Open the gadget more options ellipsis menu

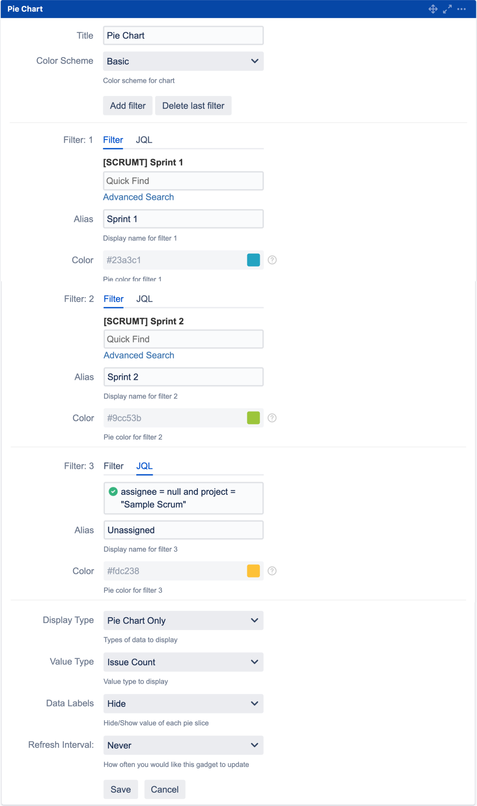point(461,9)
